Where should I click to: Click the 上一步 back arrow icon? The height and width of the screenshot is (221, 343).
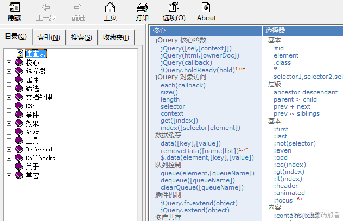click(x=46, y=8)
